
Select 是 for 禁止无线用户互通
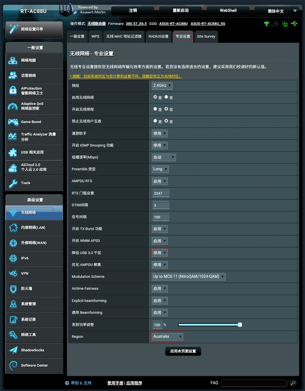tap(155, 121)
